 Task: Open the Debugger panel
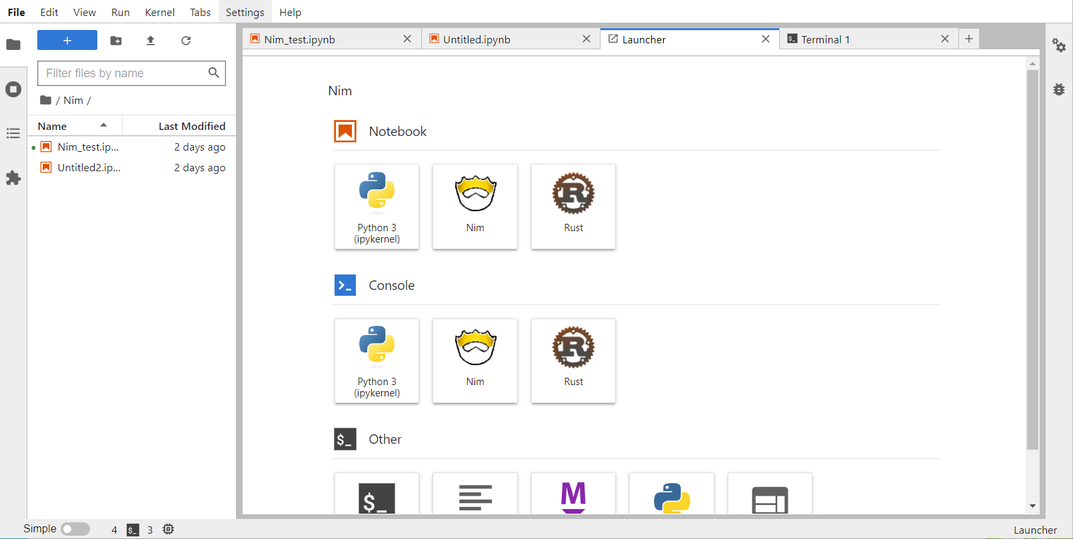click(x=1059, y=89)
